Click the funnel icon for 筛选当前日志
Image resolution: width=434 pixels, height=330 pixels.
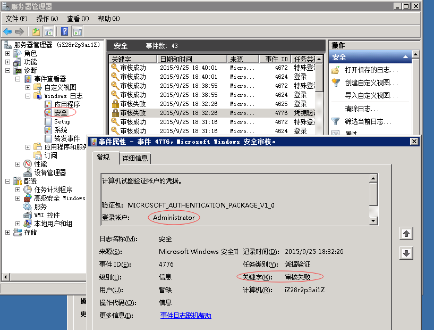point(336,121)
